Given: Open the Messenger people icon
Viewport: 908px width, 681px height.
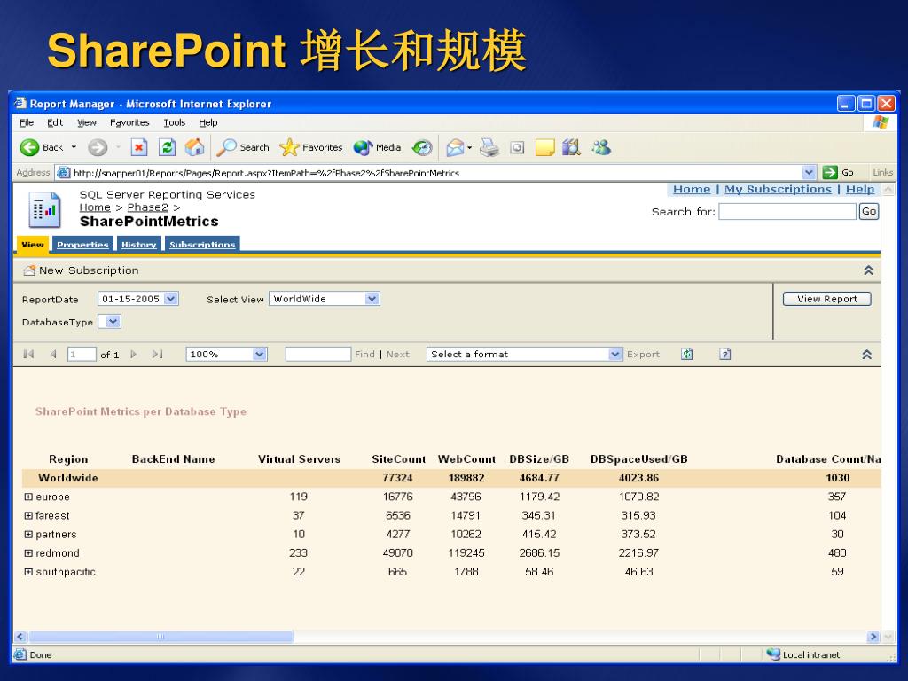Looking at the screenshot, I should click(x=601, y=148).
